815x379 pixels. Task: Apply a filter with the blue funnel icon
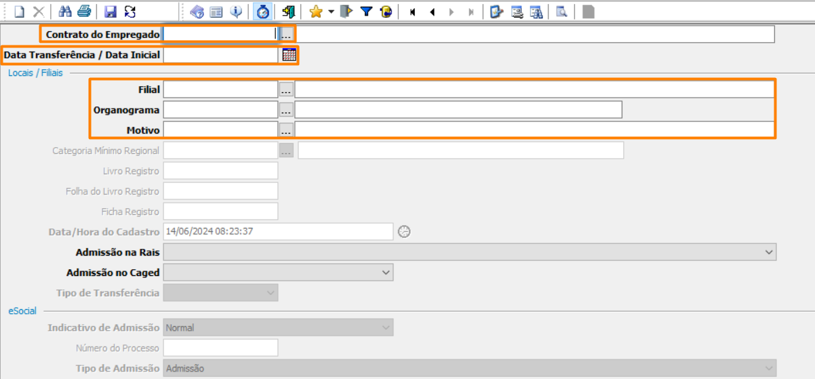(366, 12)
